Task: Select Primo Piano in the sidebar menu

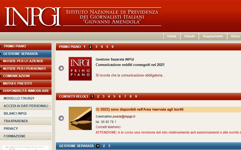Action: [x=26, y=46]
